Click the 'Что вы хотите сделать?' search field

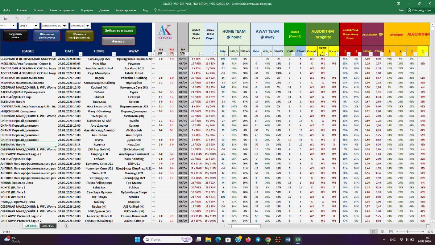[172, 11]
